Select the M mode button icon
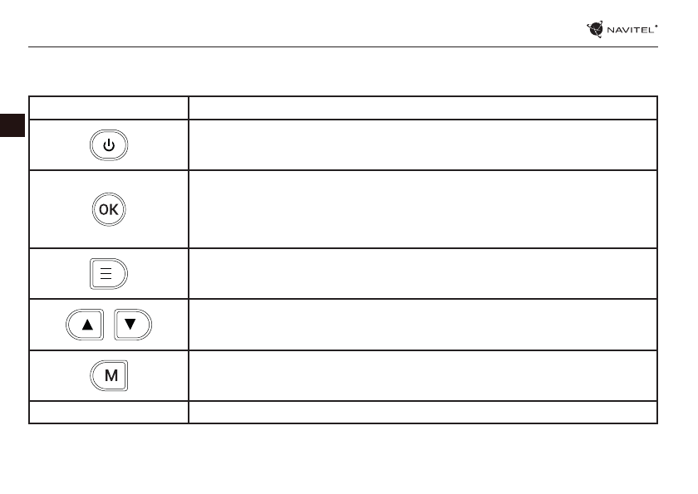Viewport: 698px width, 494px height. (x=109, y=375)
